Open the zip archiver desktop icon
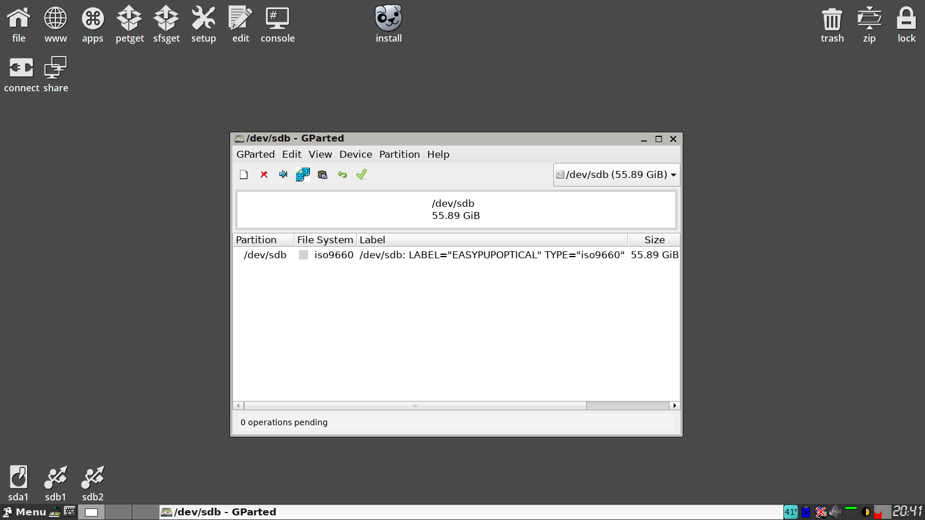This screenshot has width=925, height=520. (x=869, y=25)
